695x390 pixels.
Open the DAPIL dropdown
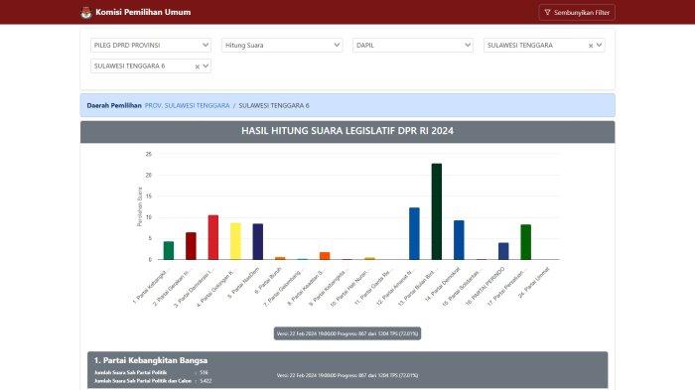pyautogui.click(x=413, y=45)
